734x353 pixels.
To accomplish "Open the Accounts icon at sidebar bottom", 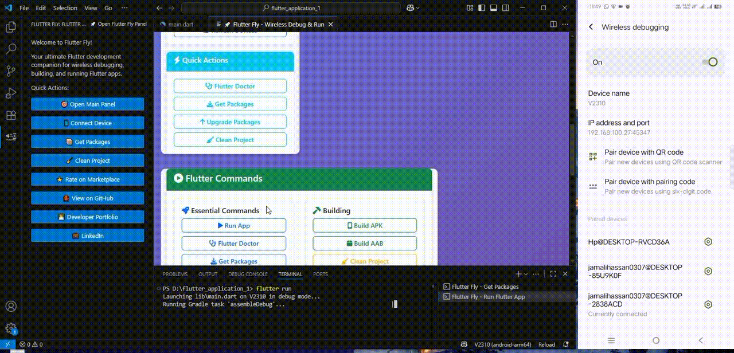I will [x=11, y=306].
